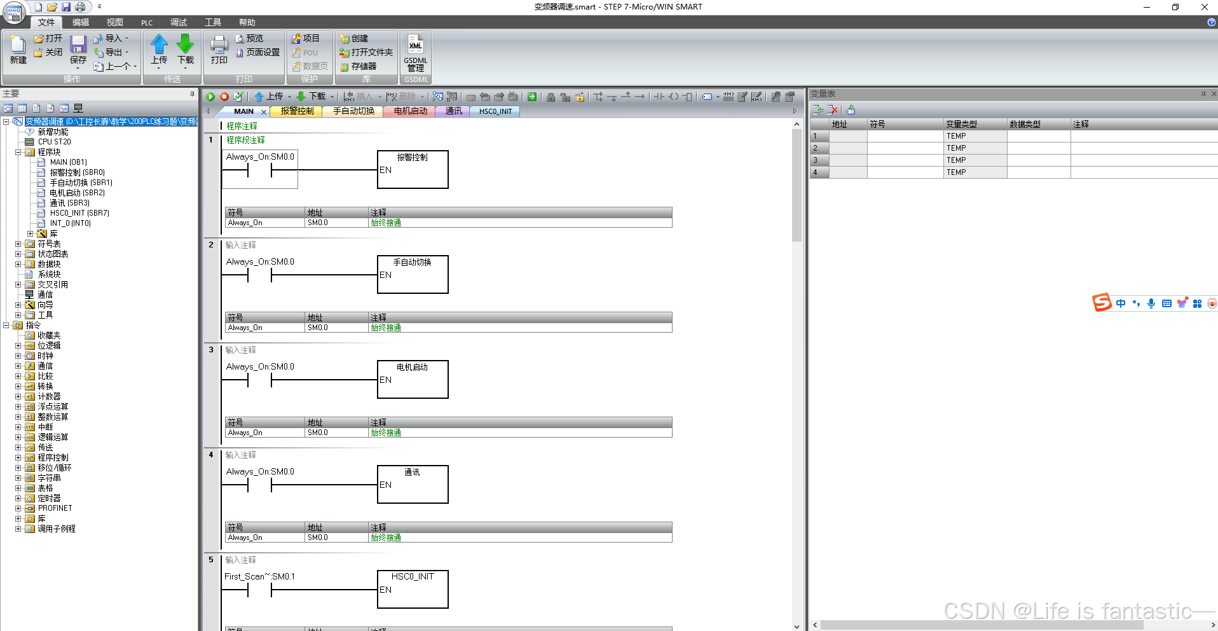The height and width of the screenshot is (631, 1218).
Task: Select 手自动切换 (SBR1) in project tree
Action: 81,183
